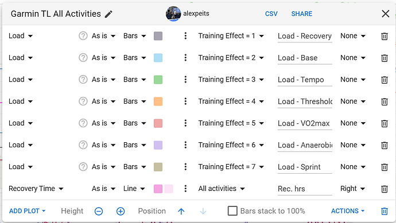This screenshot has width=396, height=223.
Task: Export data with CSV button
Action: [271, 14]
